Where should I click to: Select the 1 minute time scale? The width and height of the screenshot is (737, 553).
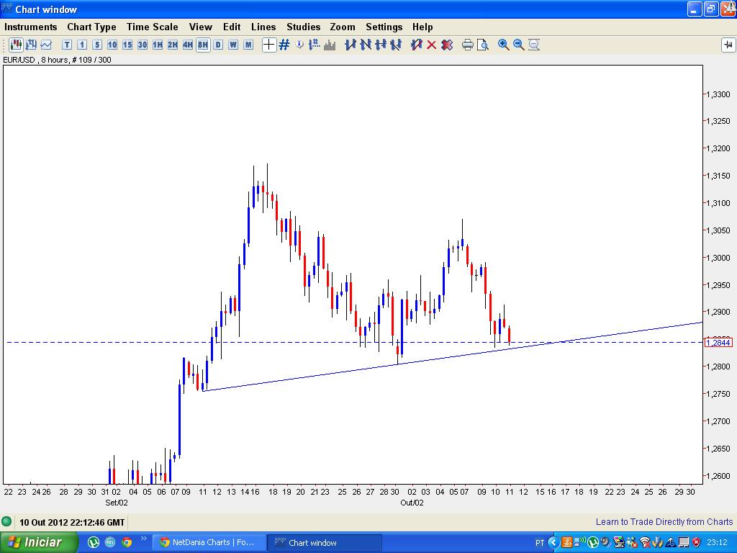click(x=82, y=45)
